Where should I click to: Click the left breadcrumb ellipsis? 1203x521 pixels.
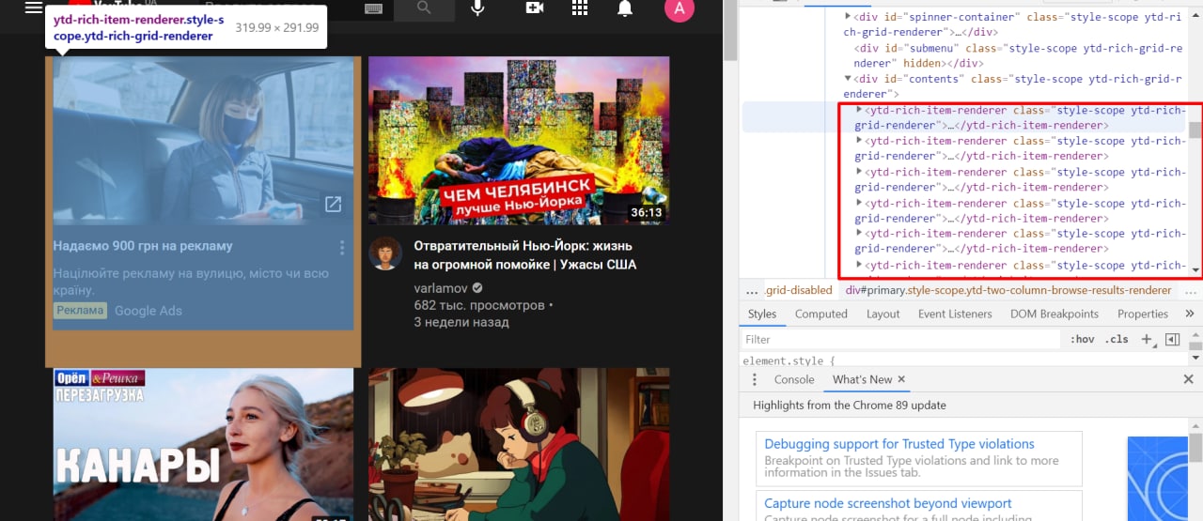point(752,290)
